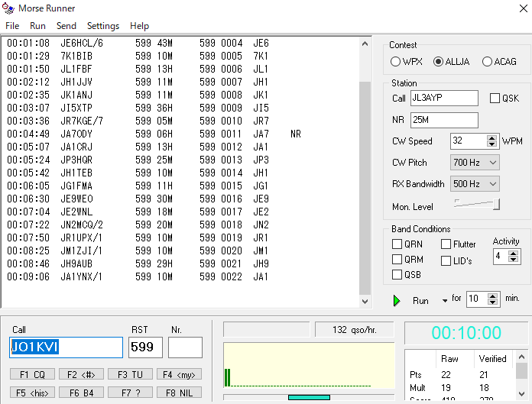Click the yellow spectrum display panel

309,365
